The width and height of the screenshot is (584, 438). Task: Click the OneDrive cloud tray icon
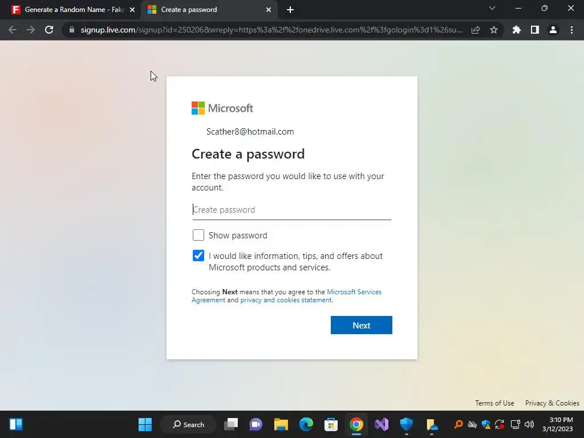tap(472, 424)
